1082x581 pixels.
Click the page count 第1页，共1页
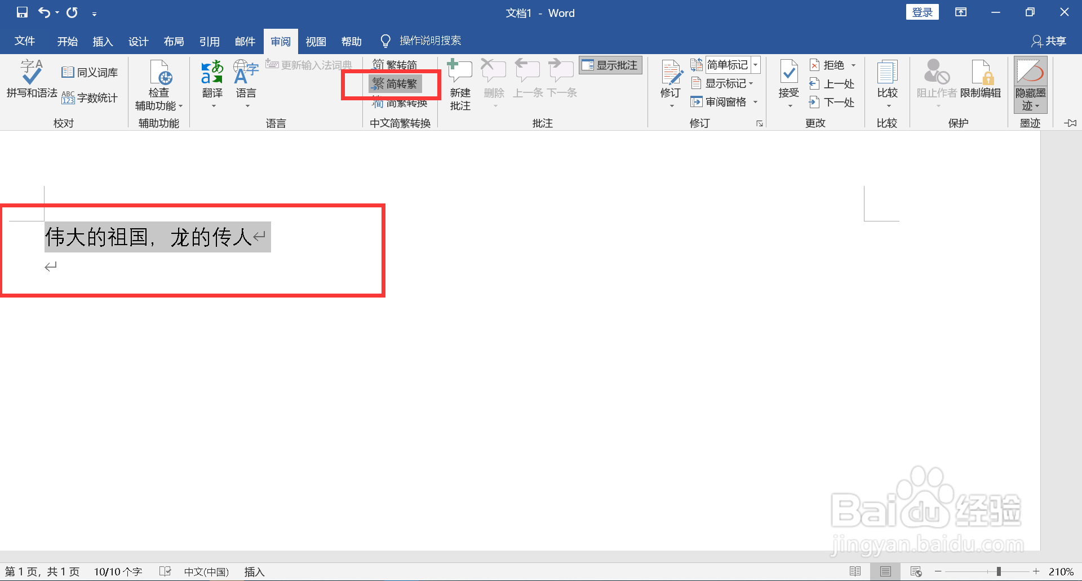click(x=42, y=571)
